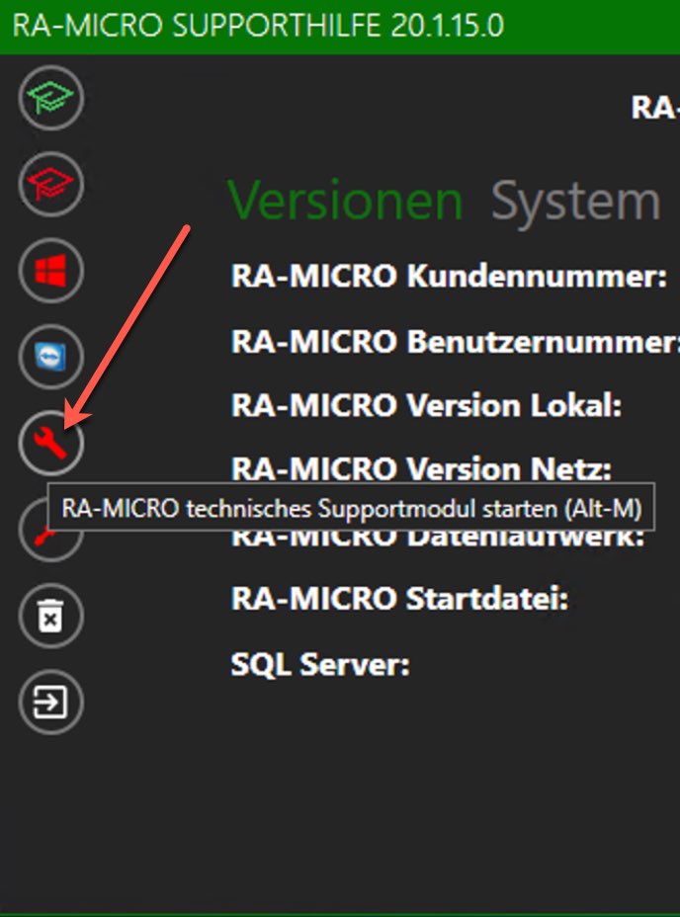Select the SQL Server label
The width and height of the screenshot is (680, 917).
click(x=320, y=665)
